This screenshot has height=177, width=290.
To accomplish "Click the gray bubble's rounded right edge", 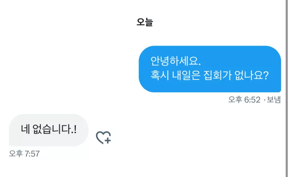I will click(85, 130).
